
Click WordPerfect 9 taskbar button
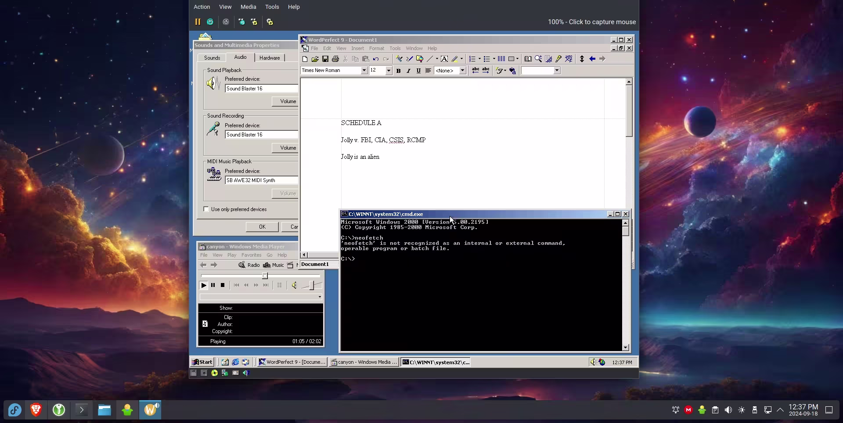click(x=292, y=362)
